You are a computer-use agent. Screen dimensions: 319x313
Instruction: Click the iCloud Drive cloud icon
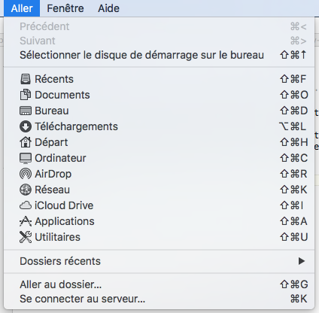pyautogui.click(x=26, y=205)
